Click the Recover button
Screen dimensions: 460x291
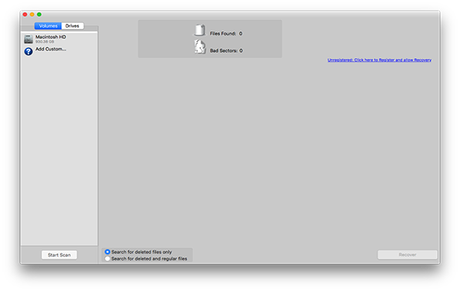(x=407, y=255)
